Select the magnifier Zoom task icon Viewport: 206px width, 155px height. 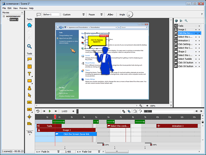30,46
